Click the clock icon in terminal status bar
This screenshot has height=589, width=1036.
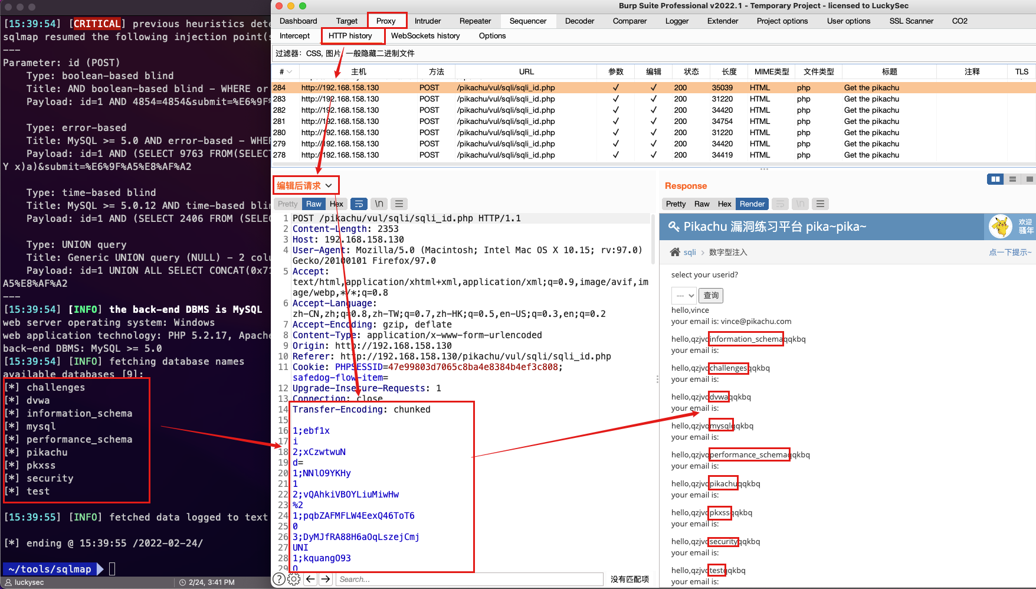[x=183, y=583]
